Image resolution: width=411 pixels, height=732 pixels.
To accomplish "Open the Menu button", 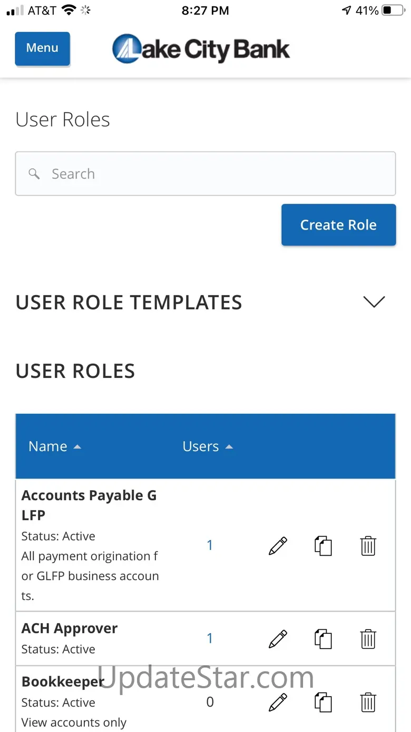I will (x=42, y=49).
